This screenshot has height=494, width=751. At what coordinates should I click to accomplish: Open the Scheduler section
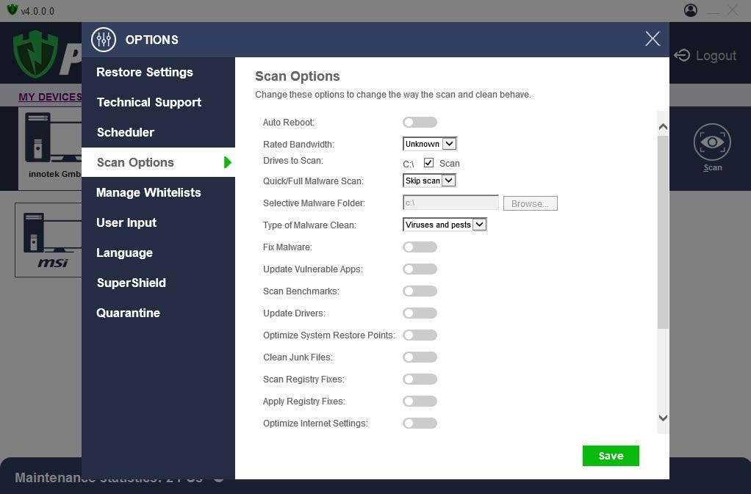point(126,132)
